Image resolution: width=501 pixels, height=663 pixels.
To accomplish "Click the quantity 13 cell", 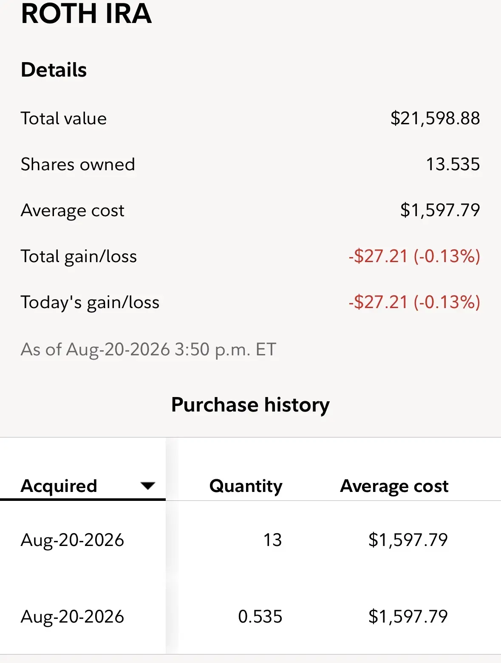I will [x=272, y=540].
